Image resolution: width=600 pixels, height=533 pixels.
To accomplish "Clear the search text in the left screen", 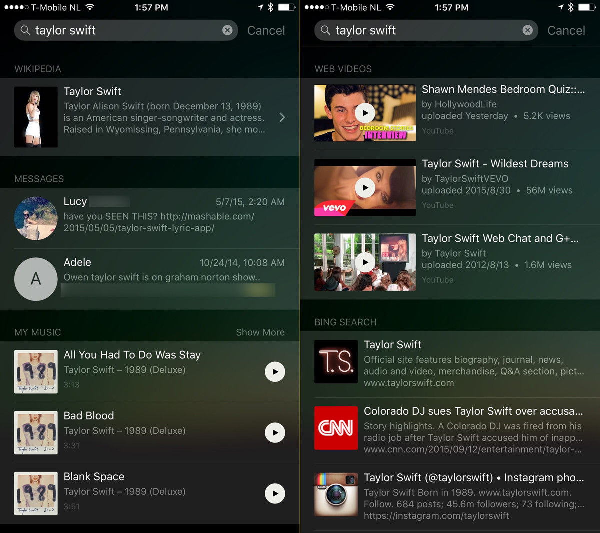I will (227, 30).
